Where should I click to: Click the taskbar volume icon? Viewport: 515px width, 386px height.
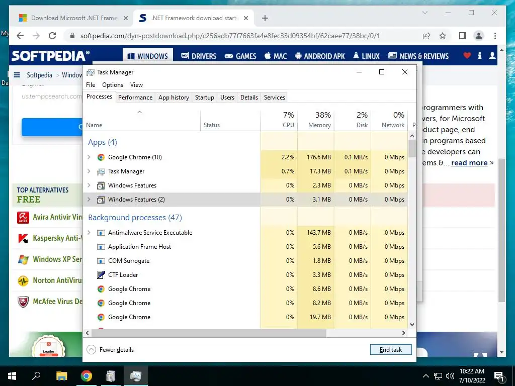pos(450,376)
